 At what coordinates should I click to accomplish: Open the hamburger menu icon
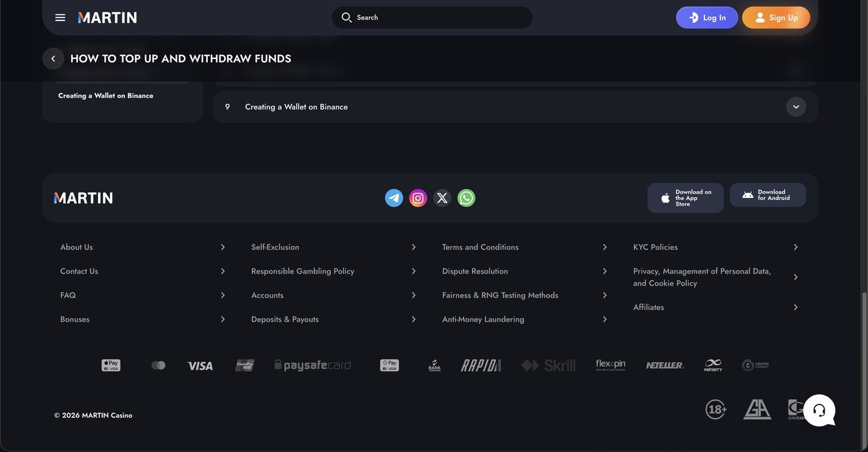[60, 17]
